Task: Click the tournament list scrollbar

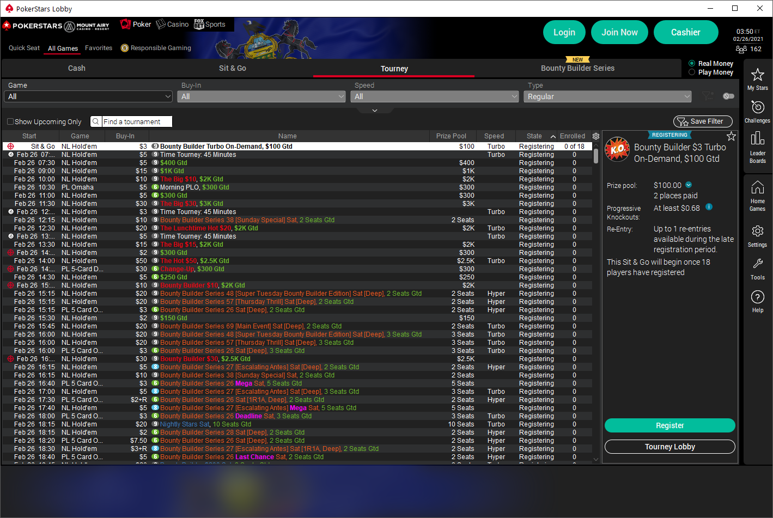Action: click(596, 155)
